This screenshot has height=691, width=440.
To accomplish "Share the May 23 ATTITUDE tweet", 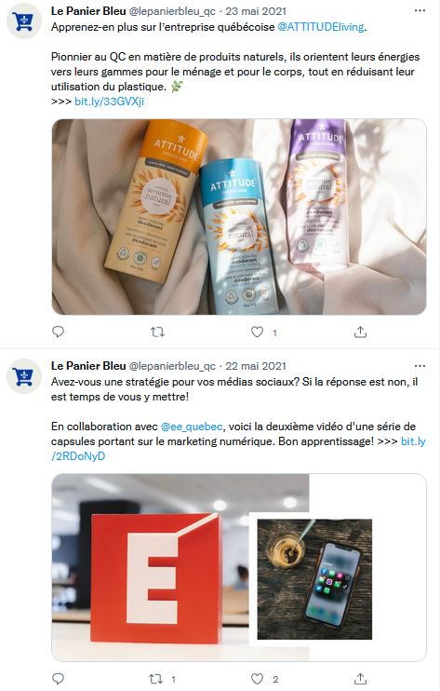I will (360, 332).
